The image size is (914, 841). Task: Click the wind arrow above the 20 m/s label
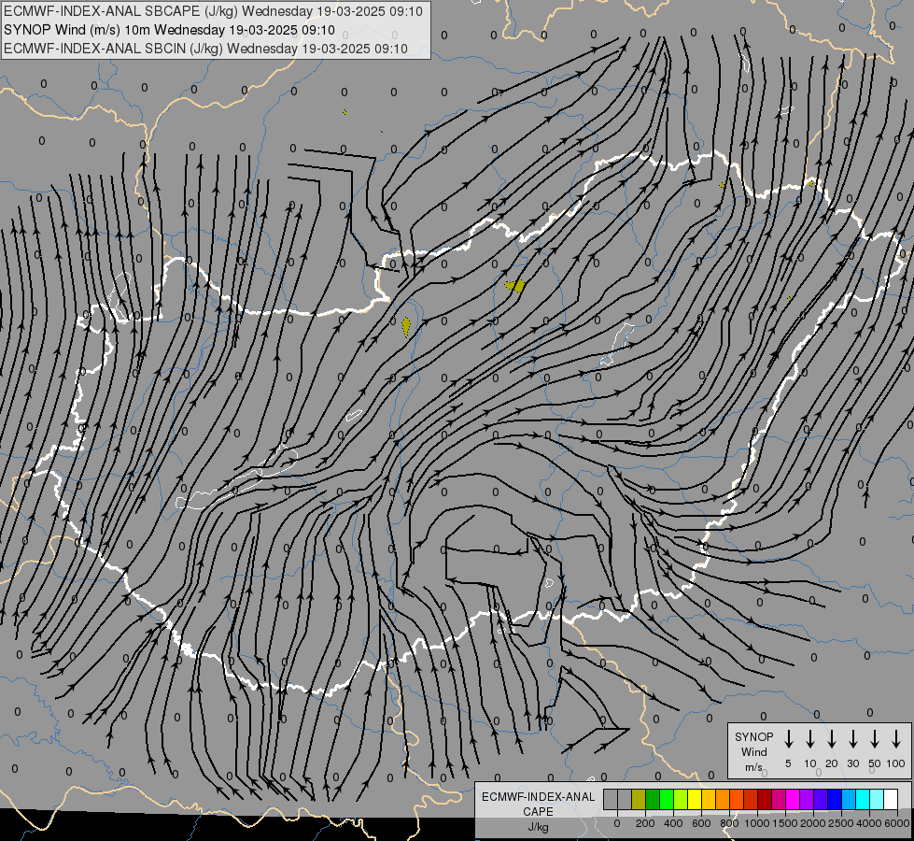tap(832, 739)
